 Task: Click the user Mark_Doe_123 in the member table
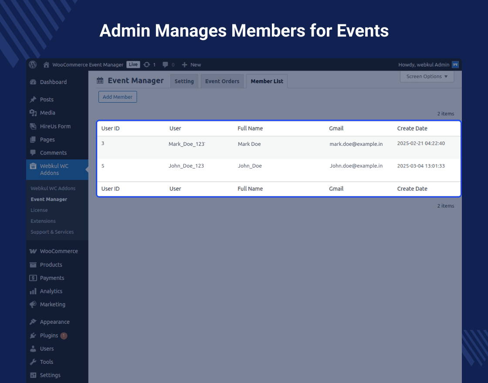[186, 144]
